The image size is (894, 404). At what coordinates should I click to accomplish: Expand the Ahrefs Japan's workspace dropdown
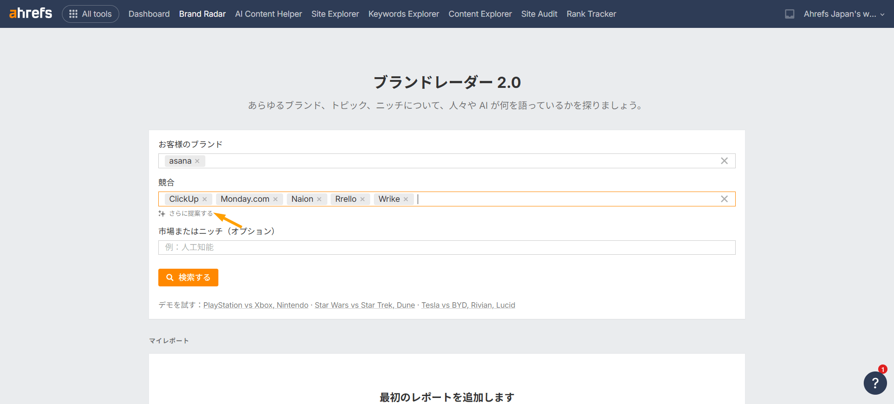[x=844, y=14]
